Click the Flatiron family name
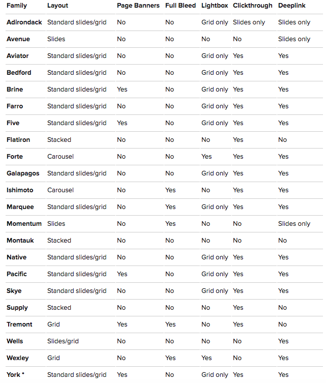The height and width of the screenshot is (383, 326). [18, 140]
